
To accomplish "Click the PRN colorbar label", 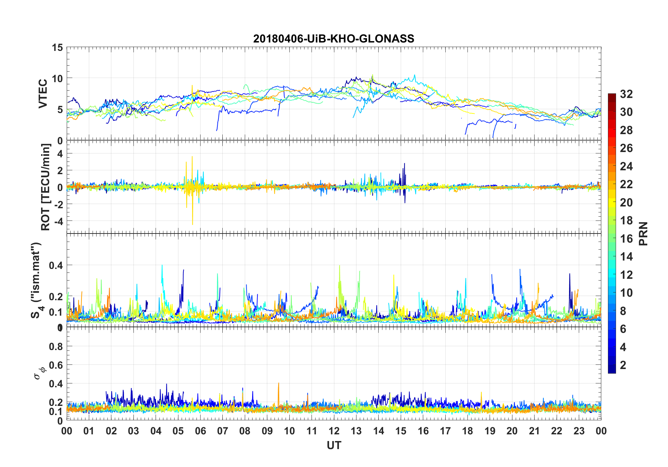I will 643,233.
